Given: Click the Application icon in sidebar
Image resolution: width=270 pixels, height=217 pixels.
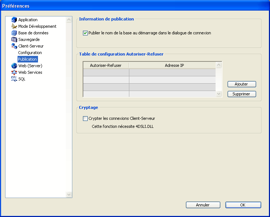Looking at the screenshot, I should pyautogui.click(x=14, y=20).
